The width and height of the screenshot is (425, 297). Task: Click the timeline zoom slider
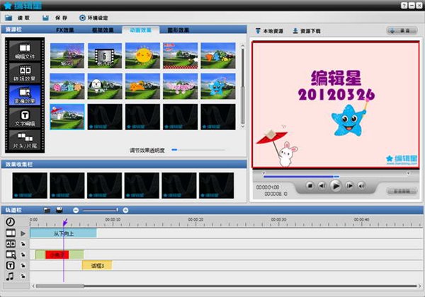101,210
